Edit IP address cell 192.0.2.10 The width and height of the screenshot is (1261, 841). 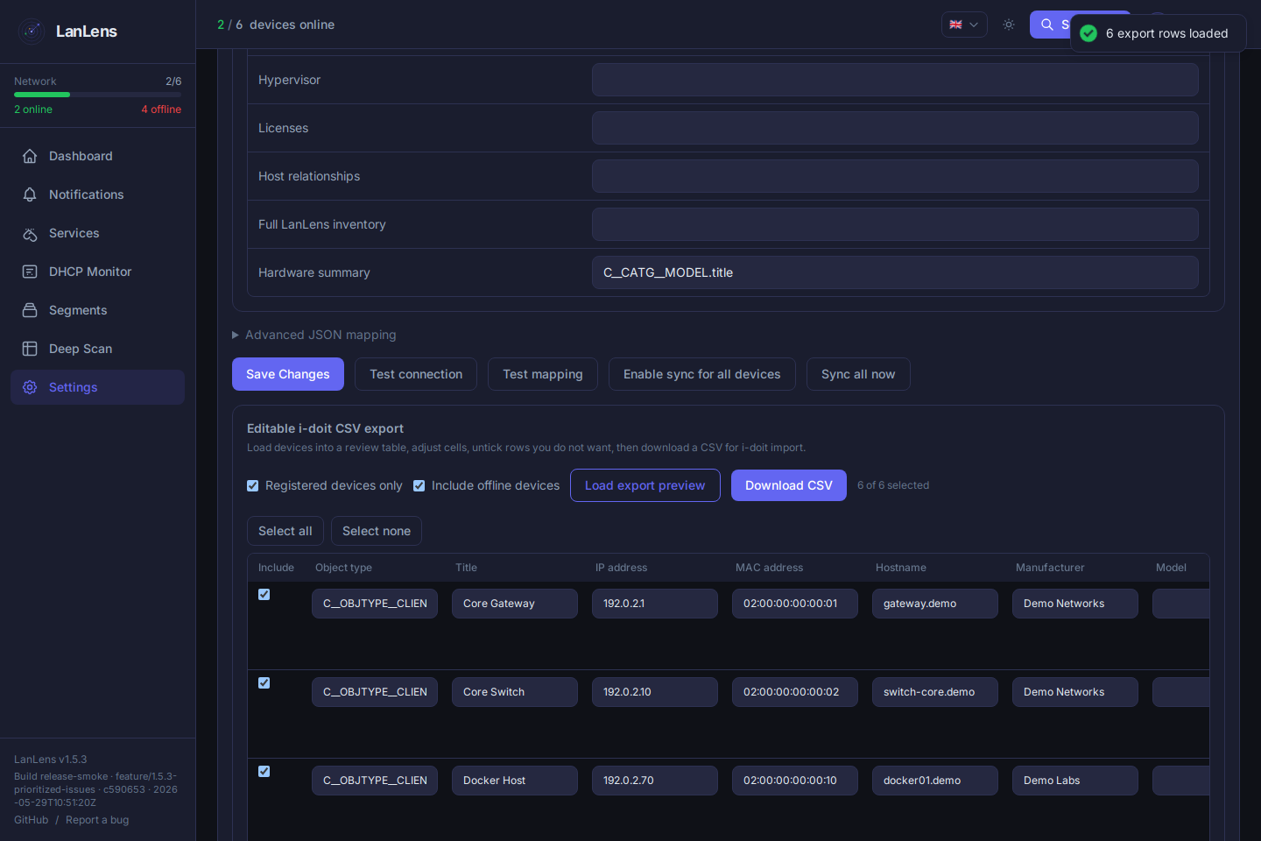655,692
